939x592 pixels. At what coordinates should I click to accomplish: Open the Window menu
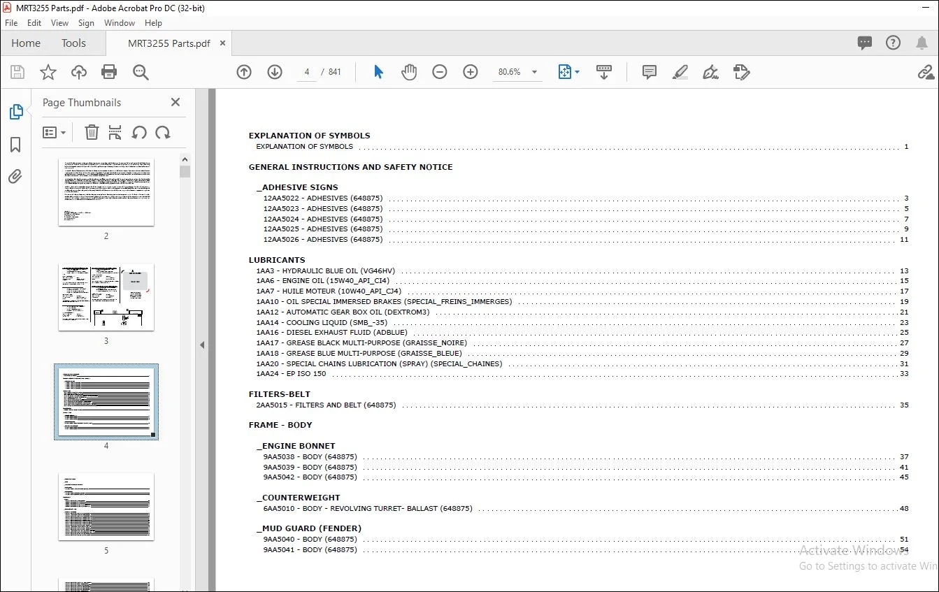[120, 23]
